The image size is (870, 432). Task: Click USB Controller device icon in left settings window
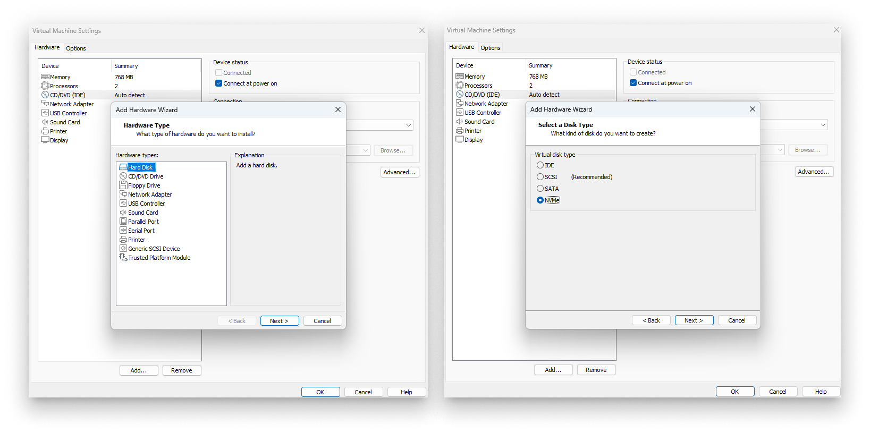pyautogui.click(x=45, y=113)
